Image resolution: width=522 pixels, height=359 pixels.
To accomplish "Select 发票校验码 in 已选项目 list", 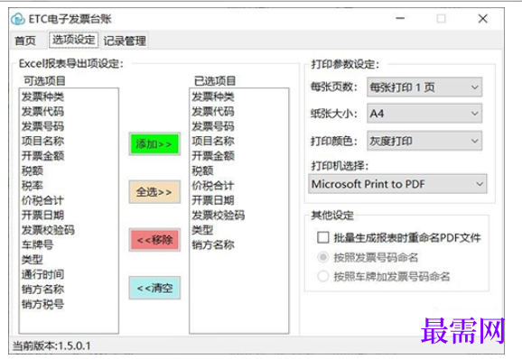I will click(x=219, y=215).
